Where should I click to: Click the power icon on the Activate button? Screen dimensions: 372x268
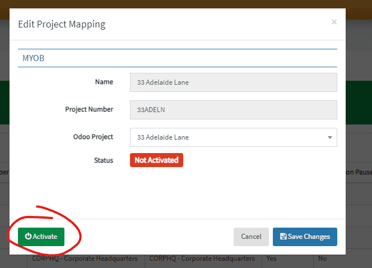[x=28, y=237]
